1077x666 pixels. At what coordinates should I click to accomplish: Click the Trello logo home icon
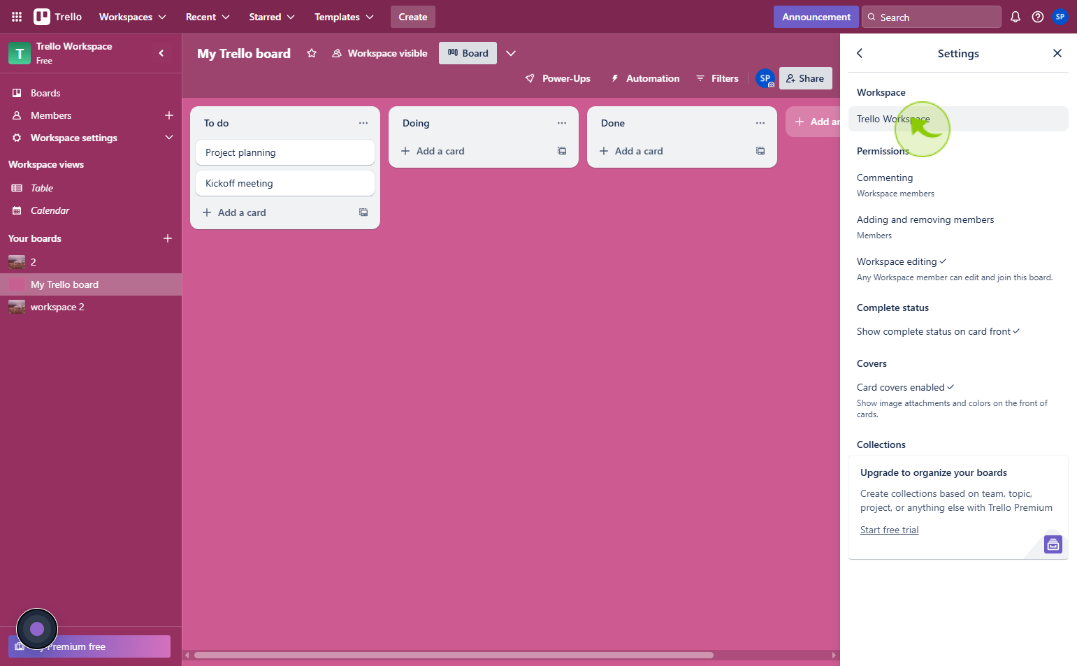pos(58,17)
